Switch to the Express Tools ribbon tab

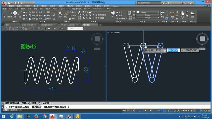(x=64, y=9)
